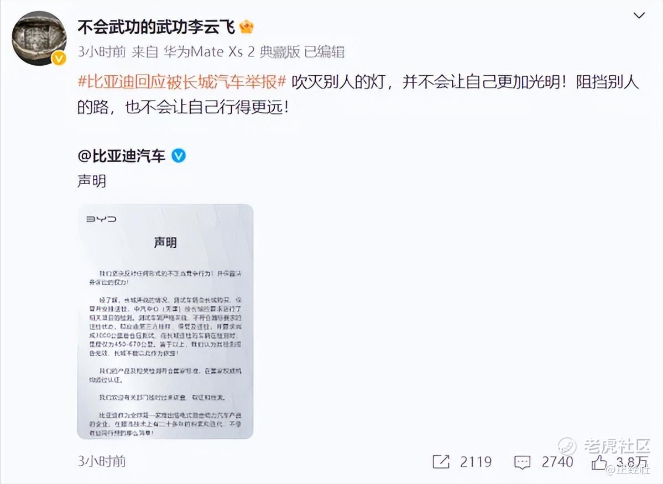Click the 已编辑 edited label

point(325,51)
